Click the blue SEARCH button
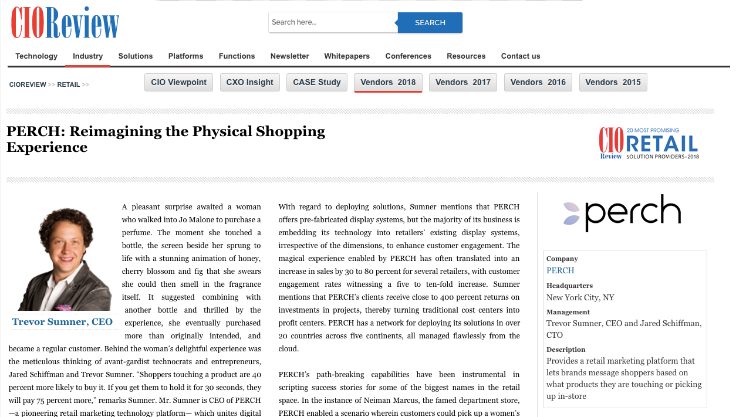736x417 pixels. (430, 22)
